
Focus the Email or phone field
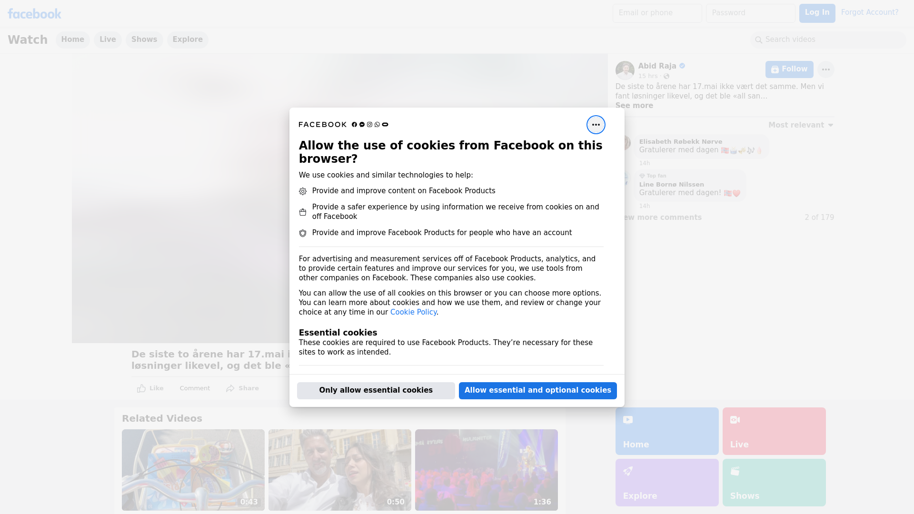coord(657,13)
